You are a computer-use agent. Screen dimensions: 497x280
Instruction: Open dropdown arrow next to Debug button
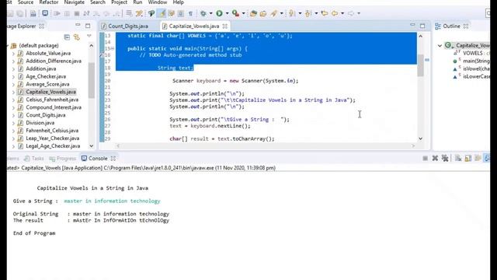pos(210,13)
